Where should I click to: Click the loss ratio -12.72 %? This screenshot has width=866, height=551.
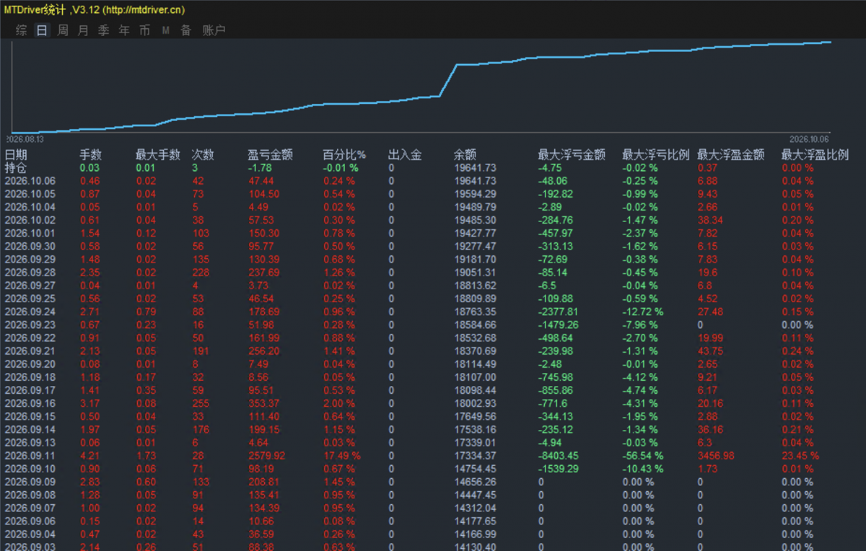[642, 312]
